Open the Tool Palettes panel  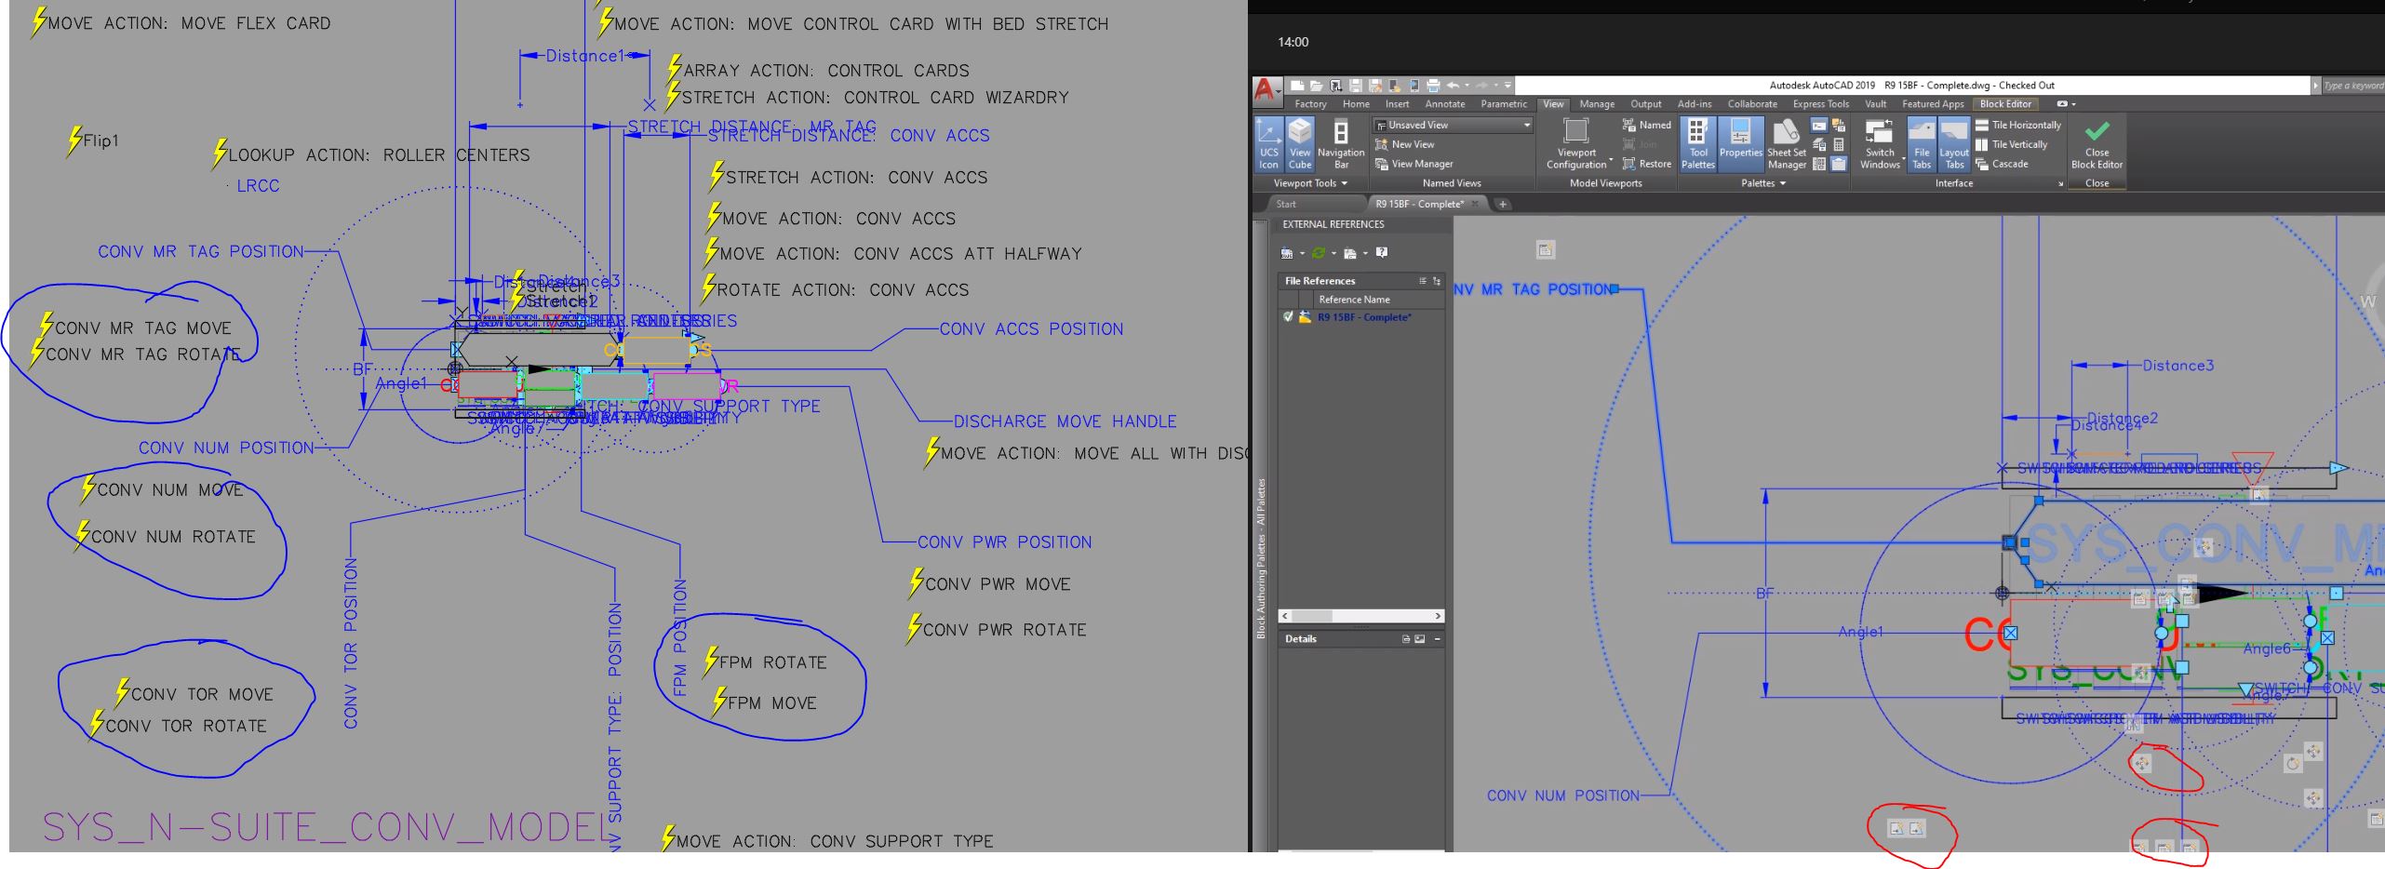[1696, 144]
